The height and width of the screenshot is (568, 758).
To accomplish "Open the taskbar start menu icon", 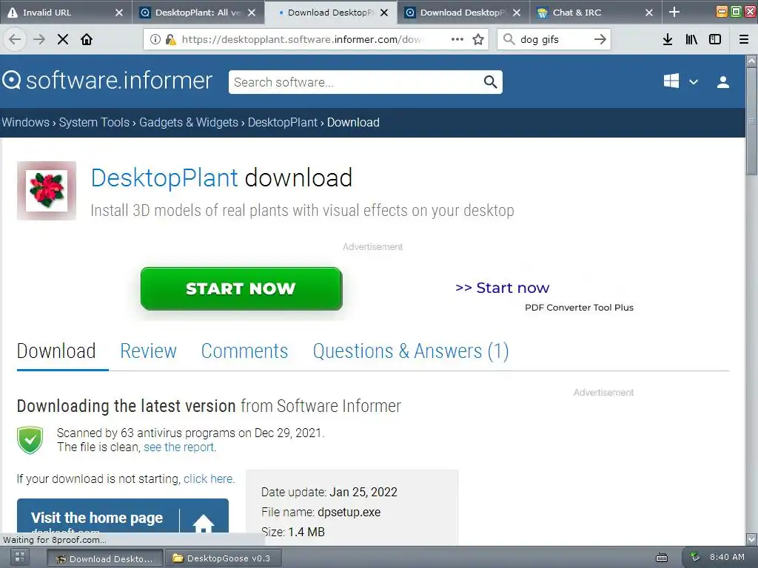I will pyautogui.click(x=20, y=557).
